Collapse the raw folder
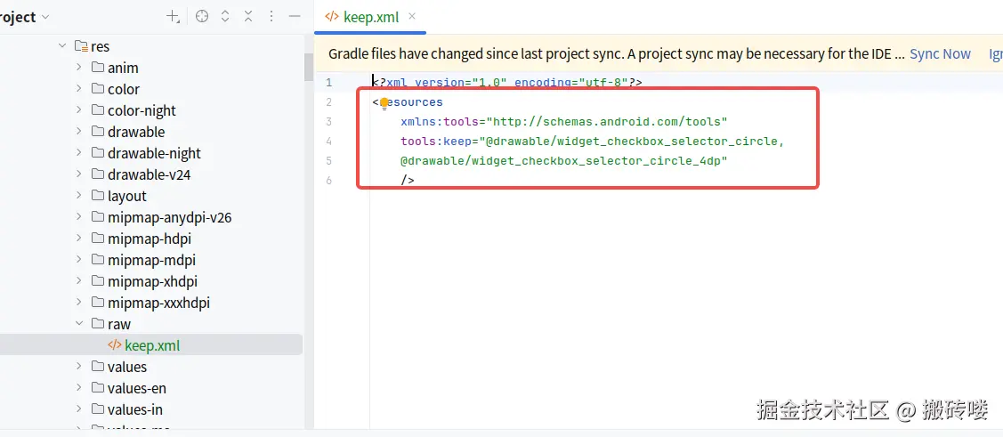The height and width of the screenshot is (437, 1003). [79, 324]
